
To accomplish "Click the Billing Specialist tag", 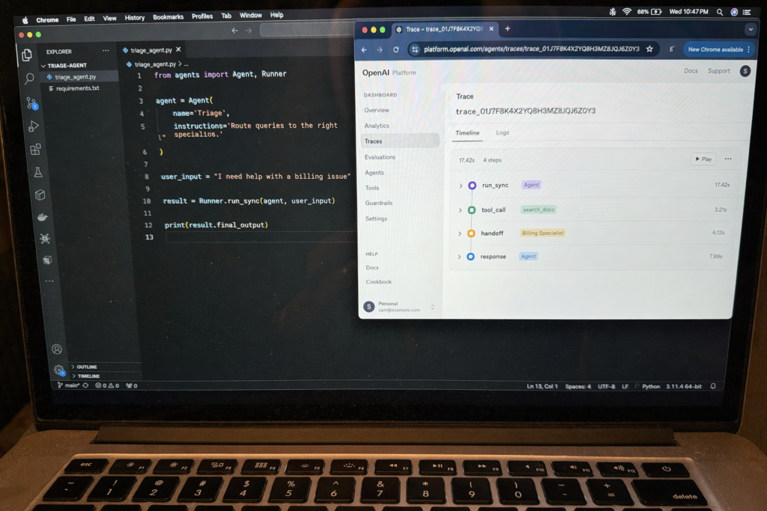I will point(542,233).
